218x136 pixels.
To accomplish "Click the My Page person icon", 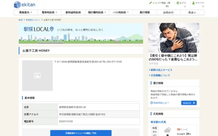I will 193,3.
